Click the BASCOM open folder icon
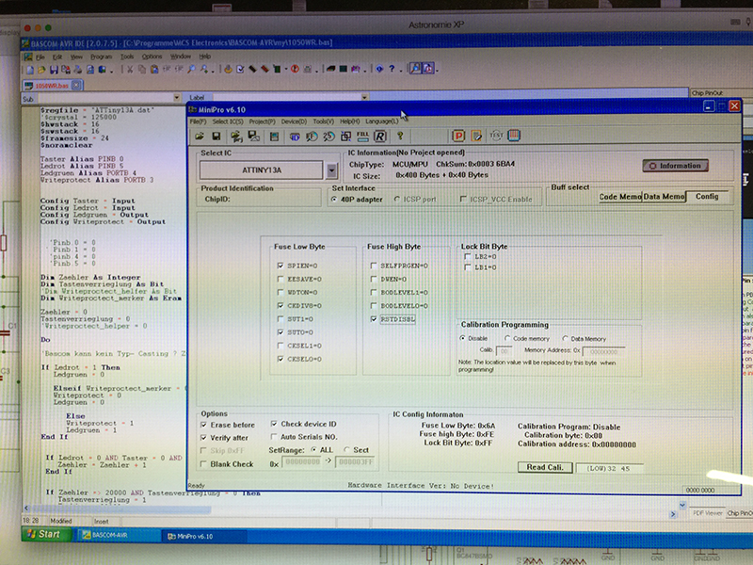The width and height of the screenshot is (753, 565). click(x=41, y=70)
